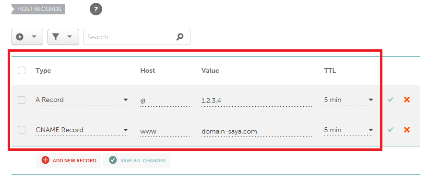Open the help question mark icon

[96, 10]
